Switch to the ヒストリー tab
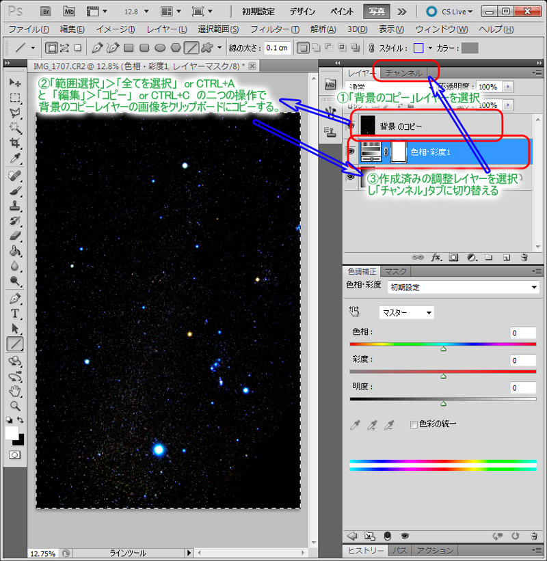Viewport: 547px width, 561px height. click(x=366, y=550)
